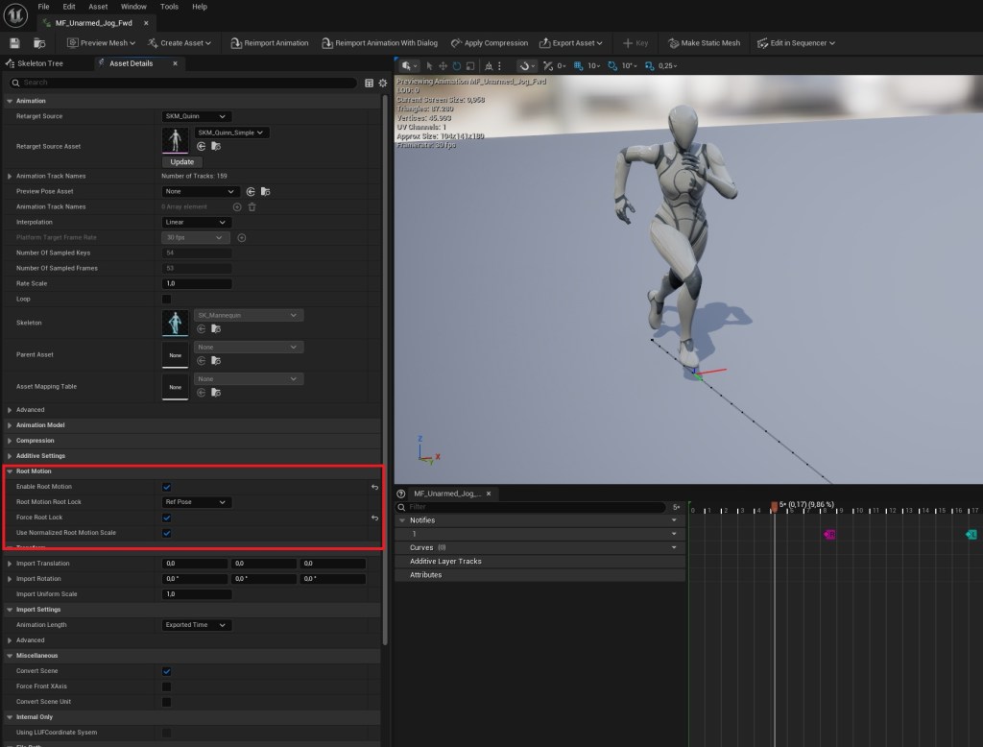The height and width of the screenshot is (747, 983).
Task: Uncheck Enable Root Motion checkbox
Action: tap(167, 487)
